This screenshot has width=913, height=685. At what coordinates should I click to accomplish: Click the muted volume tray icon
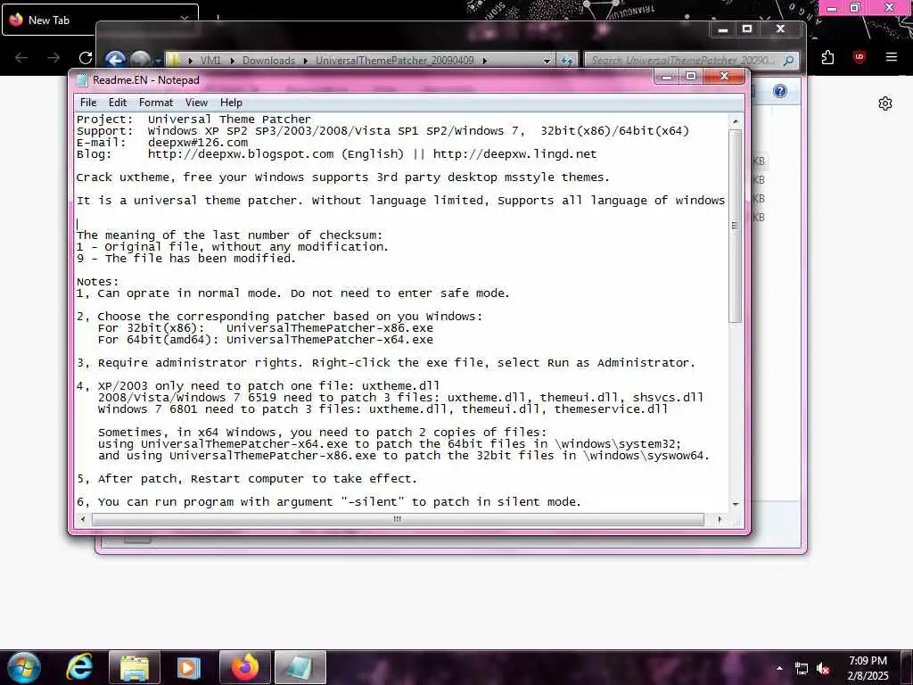823,669
